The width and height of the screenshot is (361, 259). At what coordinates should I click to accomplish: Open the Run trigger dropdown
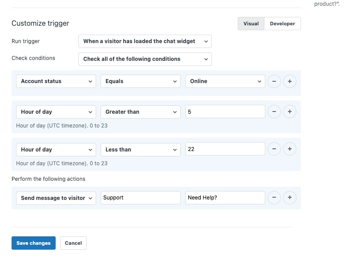tap(145, 41)
